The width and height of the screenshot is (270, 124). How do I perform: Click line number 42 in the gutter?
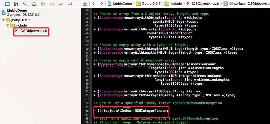(x=87, y=18)
